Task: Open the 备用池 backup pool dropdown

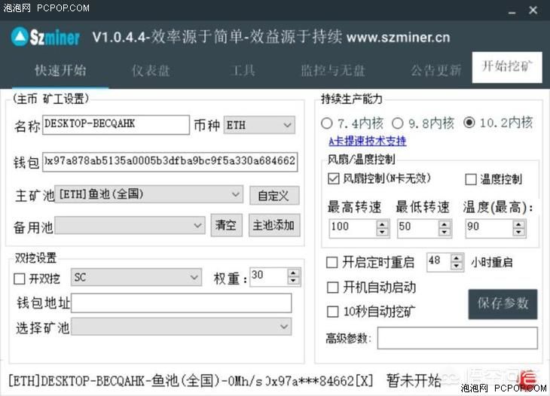Action: 130,225
